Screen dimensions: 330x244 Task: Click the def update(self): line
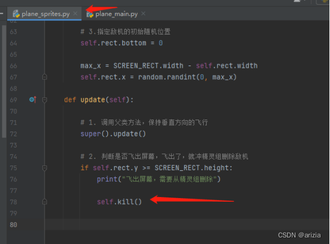pos(99,100)
